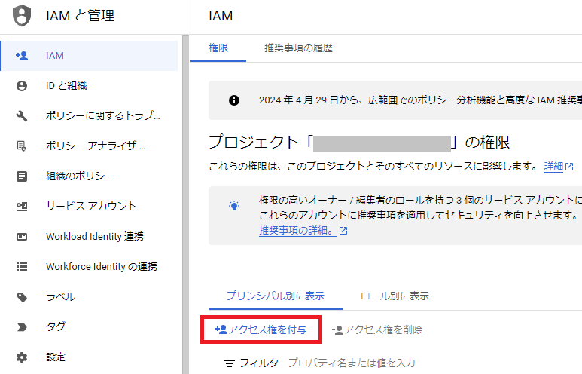Switch to the 権限 tab

click(218, 48)
